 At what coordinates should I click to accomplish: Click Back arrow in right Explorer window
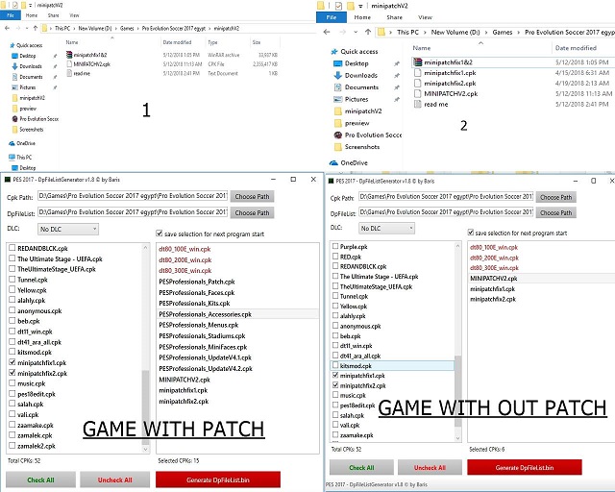[x=327, y=32]
